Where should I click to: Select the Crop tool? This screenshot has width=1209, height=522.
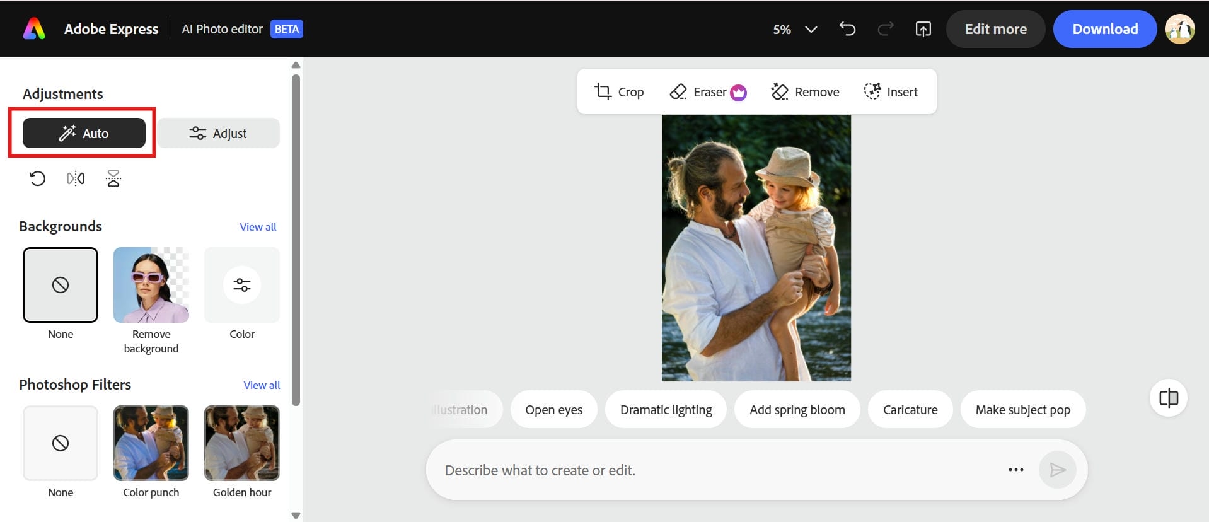pos(618,92)
